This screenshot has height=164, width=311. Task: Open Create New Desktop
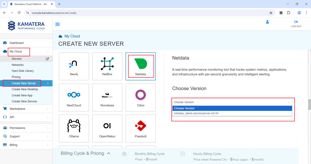(25, 89)
